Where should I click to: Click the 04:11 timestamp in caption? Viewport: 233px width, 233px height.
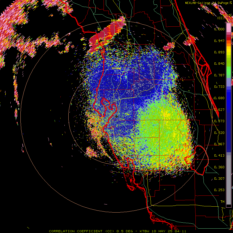(181, 231)
